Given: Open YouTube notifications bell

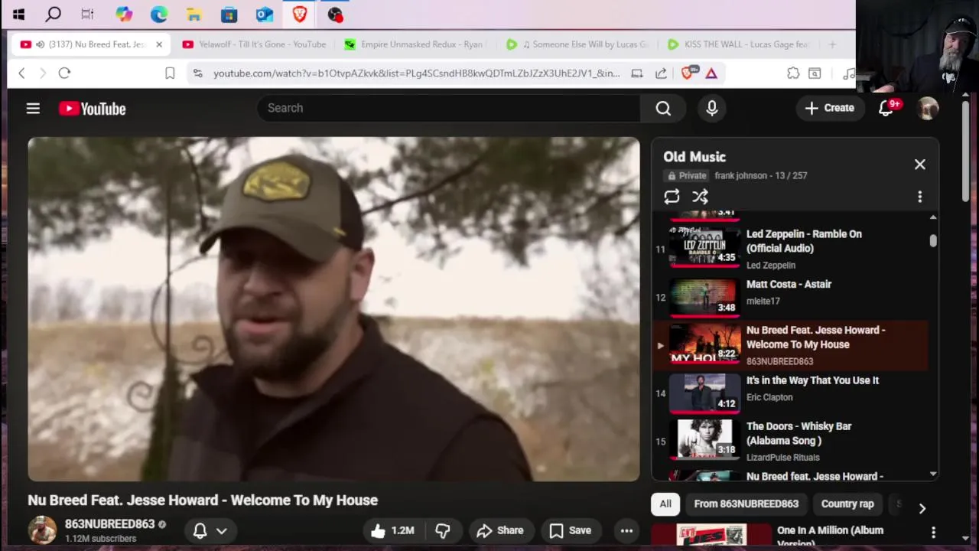Looking at the screenshot, I should click(x=886, y=108).
